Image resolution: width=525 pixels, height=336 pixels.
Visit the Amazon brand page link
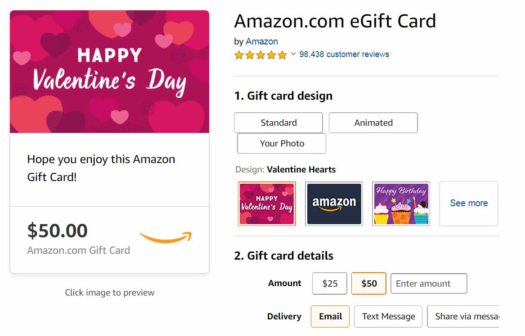pos(261,41)
